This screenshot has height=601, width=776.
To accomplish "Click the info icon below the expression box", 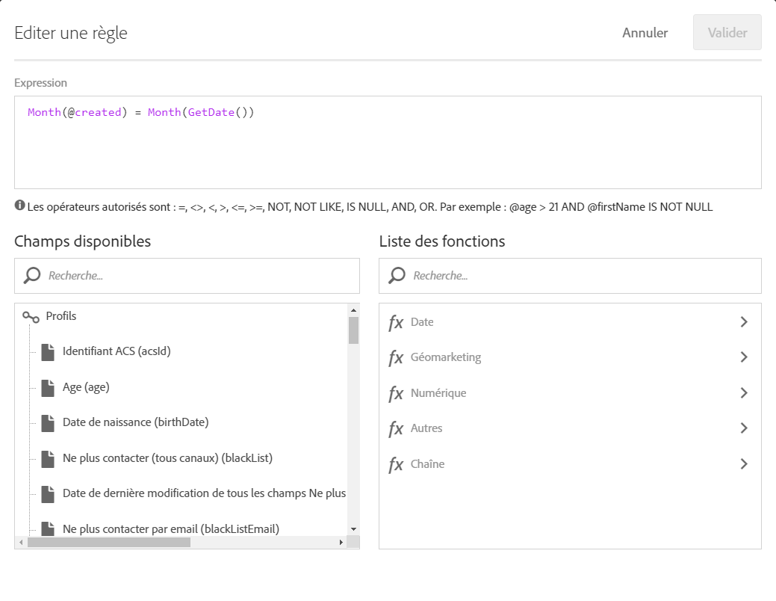I will [19, 206].
